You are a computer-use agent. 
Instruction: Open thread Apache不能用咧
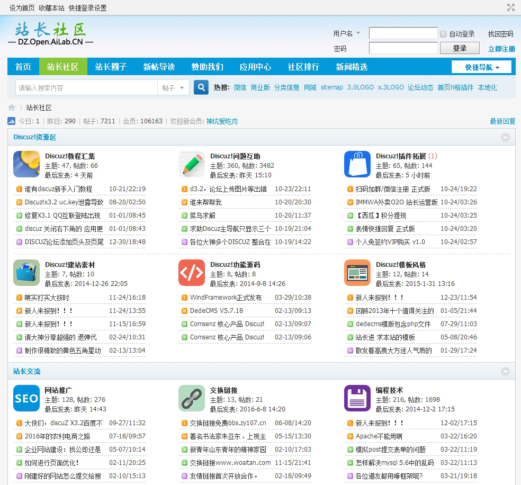[x=379, y=436]
